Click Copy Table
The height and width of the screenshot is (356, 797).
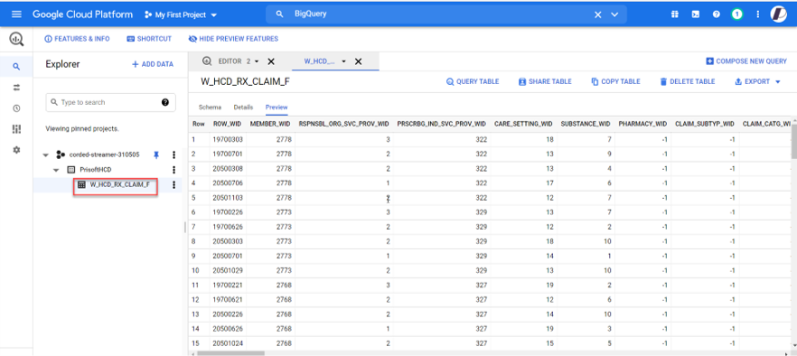coord(615,81)
